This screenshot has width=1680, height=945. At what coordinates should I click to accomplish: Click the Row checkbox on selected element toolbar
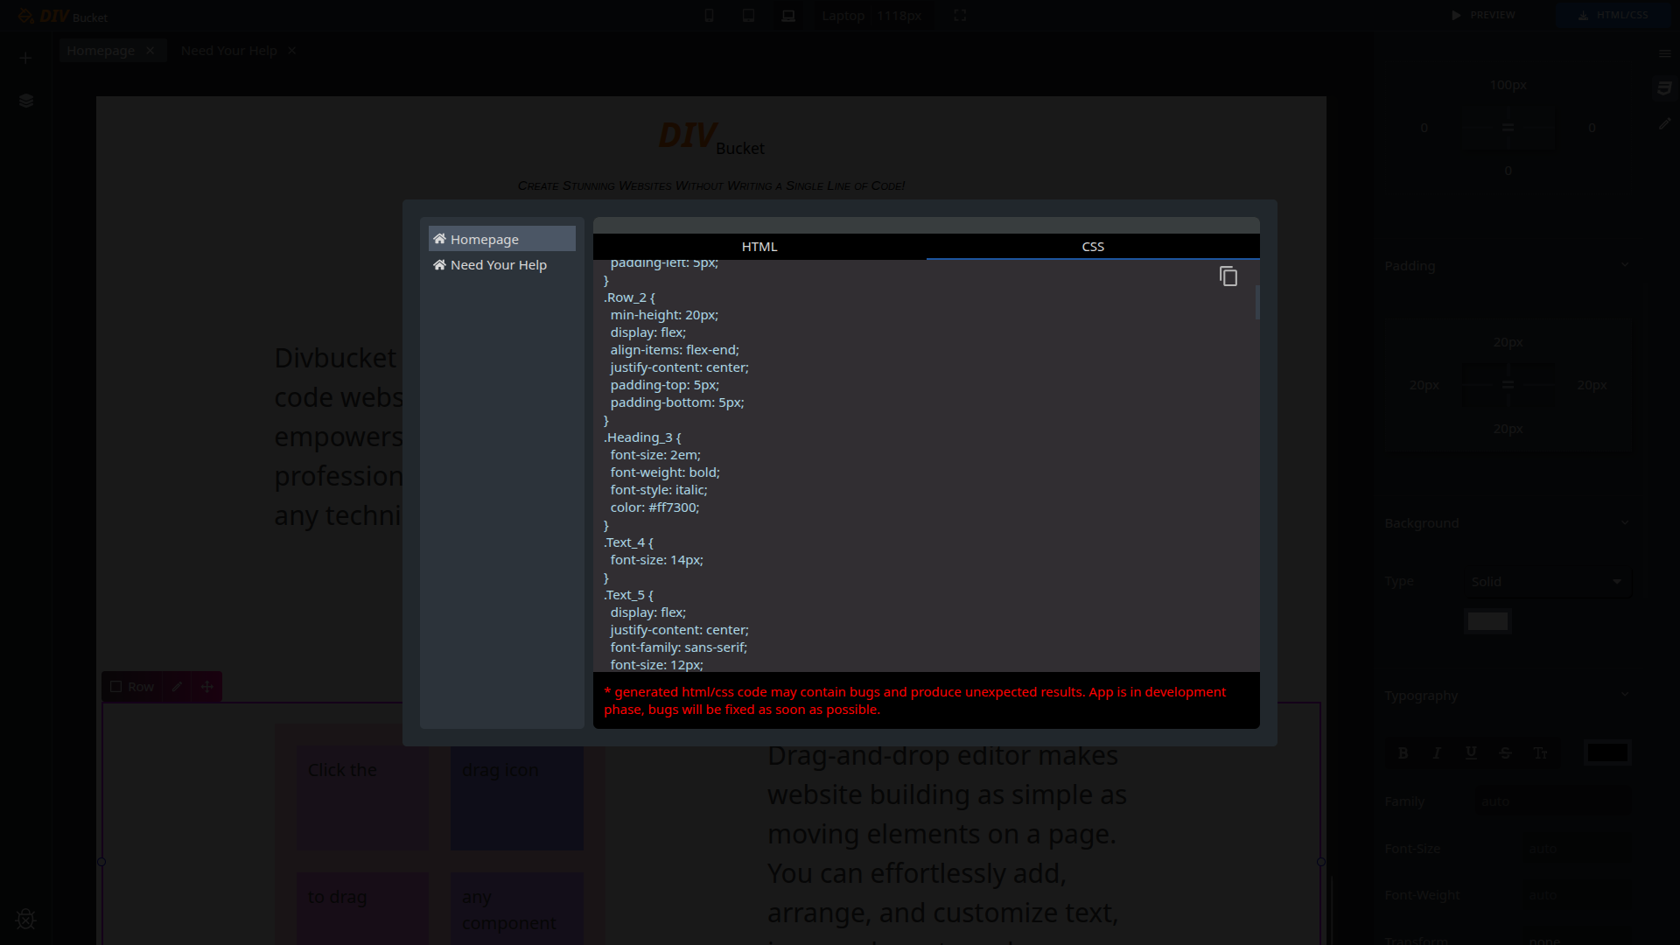(x=115, y=687)
